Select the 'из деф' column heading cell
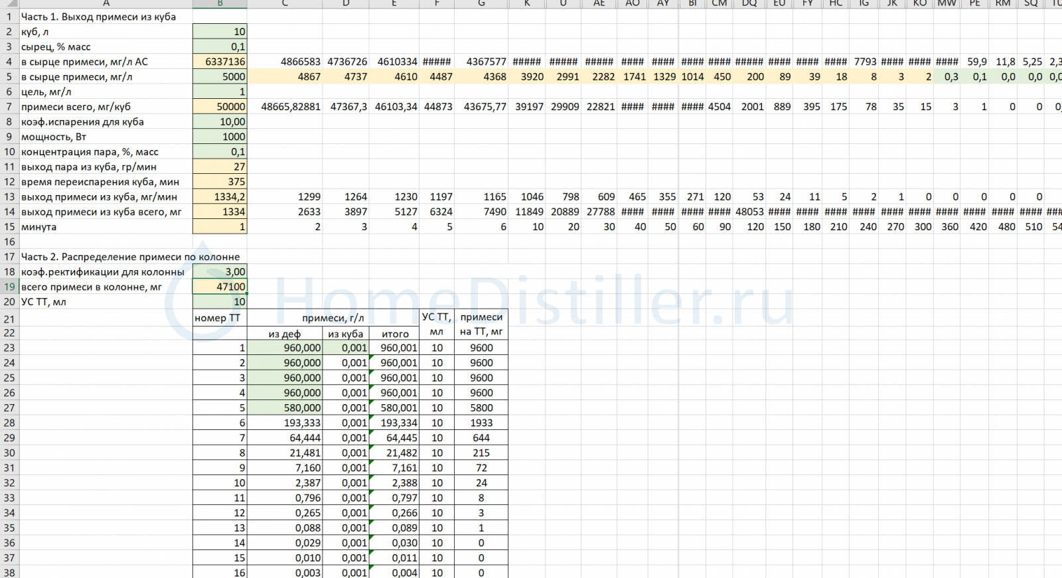This screenshot has height=578, width=1062. (285, 334)
